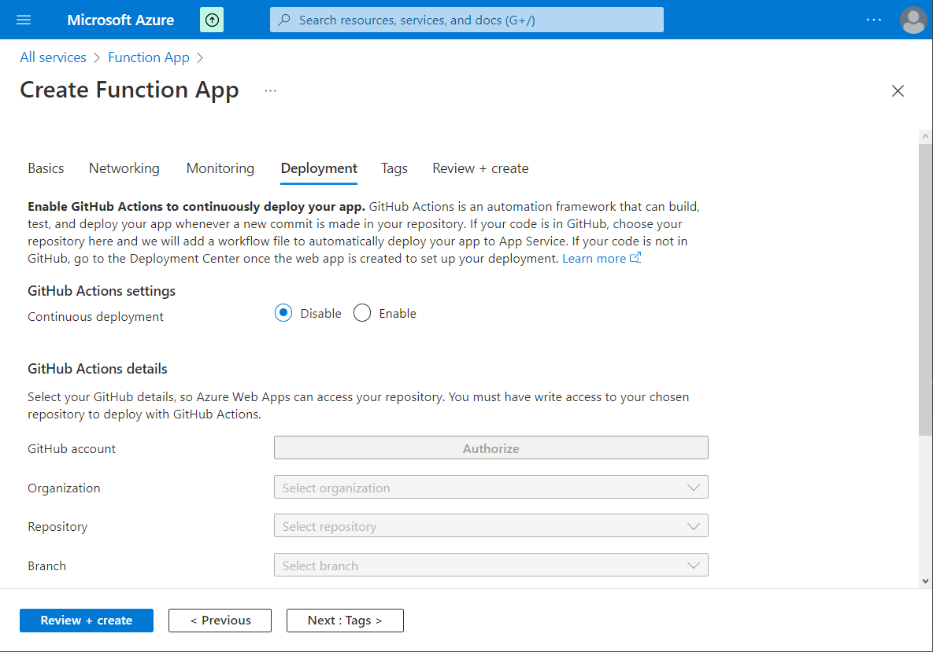Image resolution: width=933 pixels, height=652 pixels.
Task: Click the GitHub account label
Action: click(x=72, y=449)
